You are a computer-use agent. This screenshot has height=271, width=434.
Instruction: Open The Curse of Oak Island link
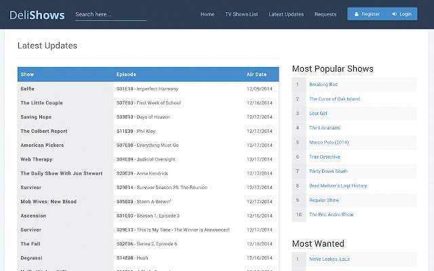click(x=334, y=99)
